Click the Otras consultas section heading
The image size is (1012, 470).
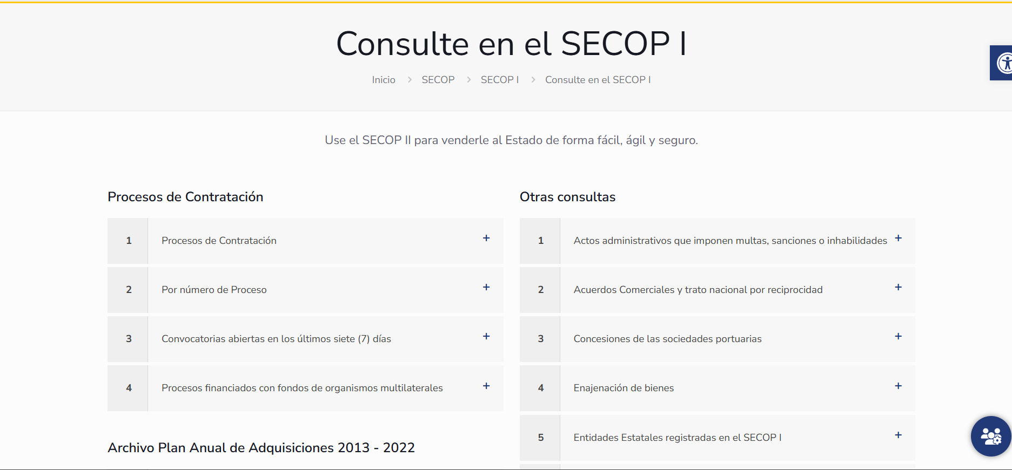pos(568,197)
